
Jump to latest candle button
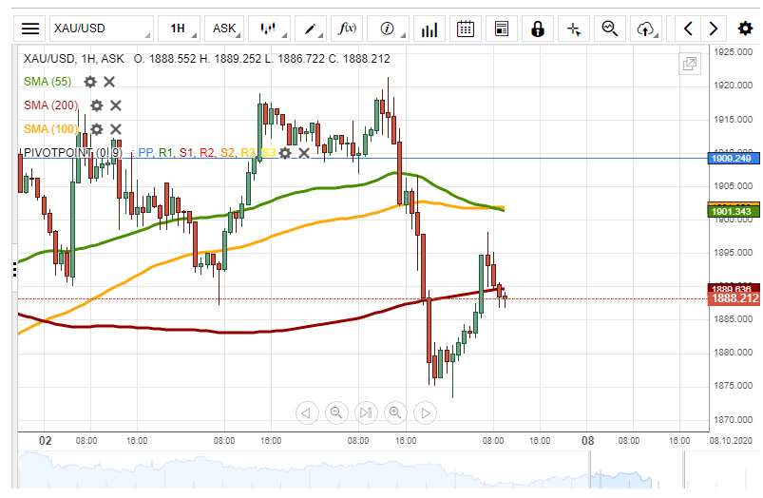tap(366, 412)
